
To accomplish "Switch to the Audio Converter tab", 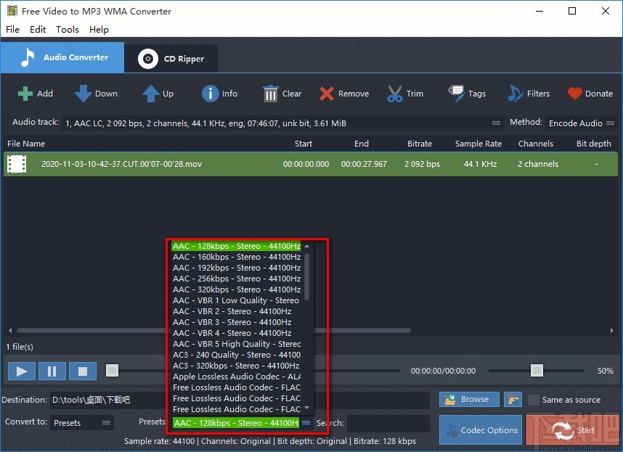I will (x=62, y=57).
